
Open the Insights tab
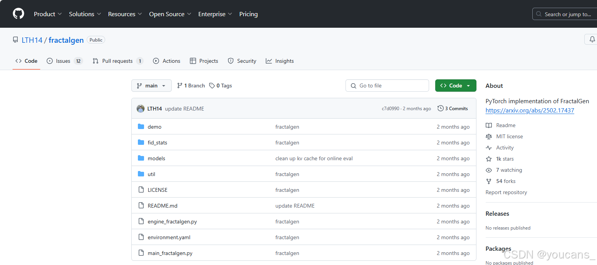click(280, 61)
